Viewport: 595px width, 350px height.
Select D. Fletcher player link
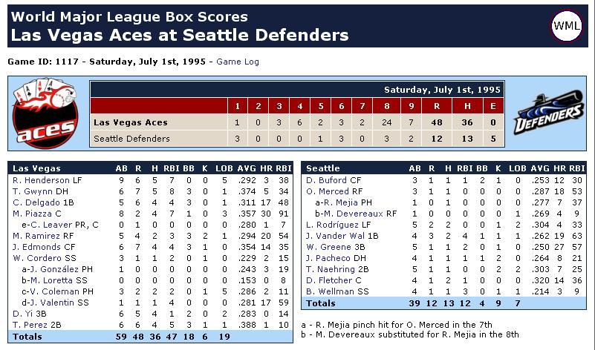(x=329, y=280)
